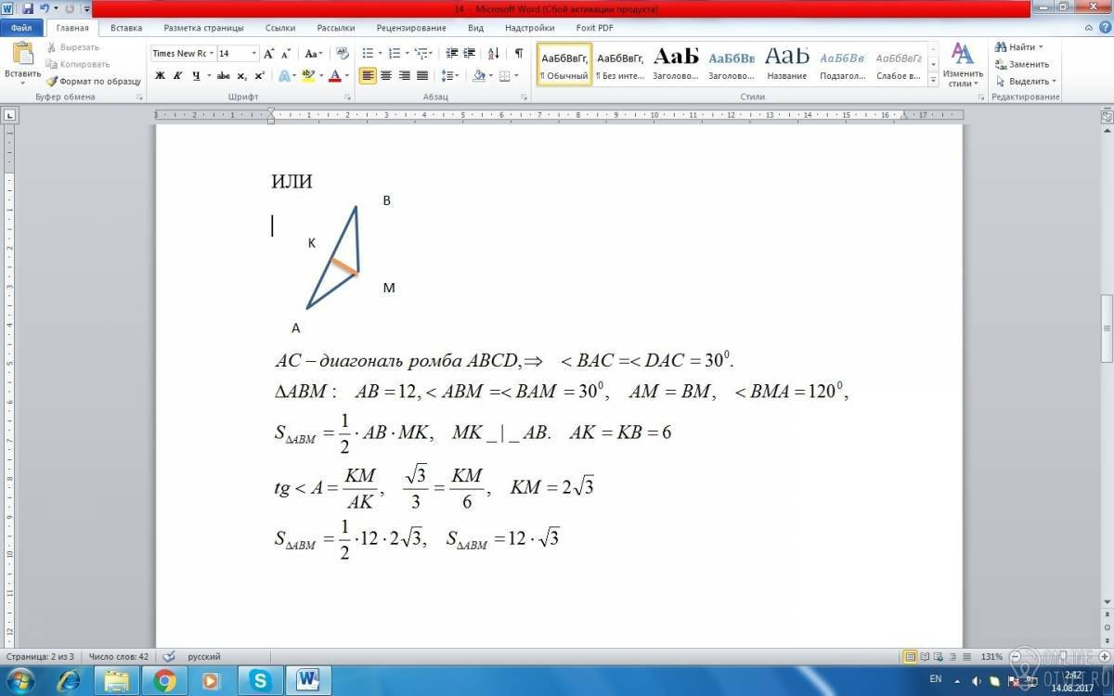Toggle bold (Ж) formatting
The image size is (1114, 696).
160,76
